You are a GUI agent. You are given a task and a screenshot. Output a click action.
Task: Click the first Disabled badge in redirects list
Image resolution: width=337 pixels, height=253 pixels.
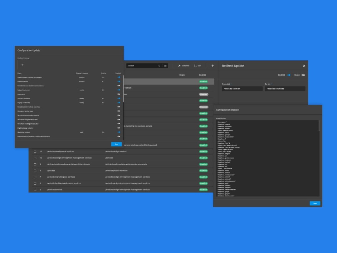(x=203, y=94)
